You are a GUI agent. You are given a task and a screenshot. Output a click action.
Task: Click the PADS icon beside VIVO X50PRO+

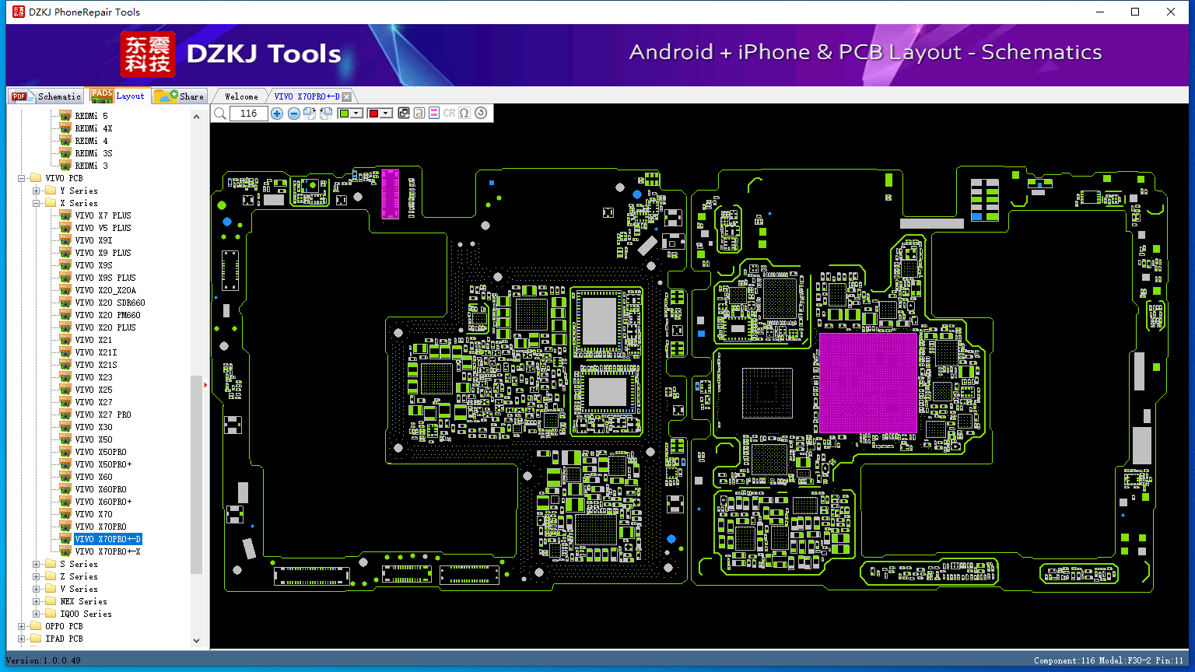click(x=65, y=464)
